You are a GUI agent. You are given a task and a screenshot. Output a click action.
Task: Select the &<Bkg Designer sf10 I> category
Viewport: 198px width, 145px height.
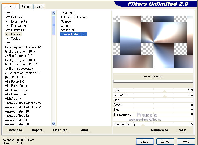pos(20,51)
